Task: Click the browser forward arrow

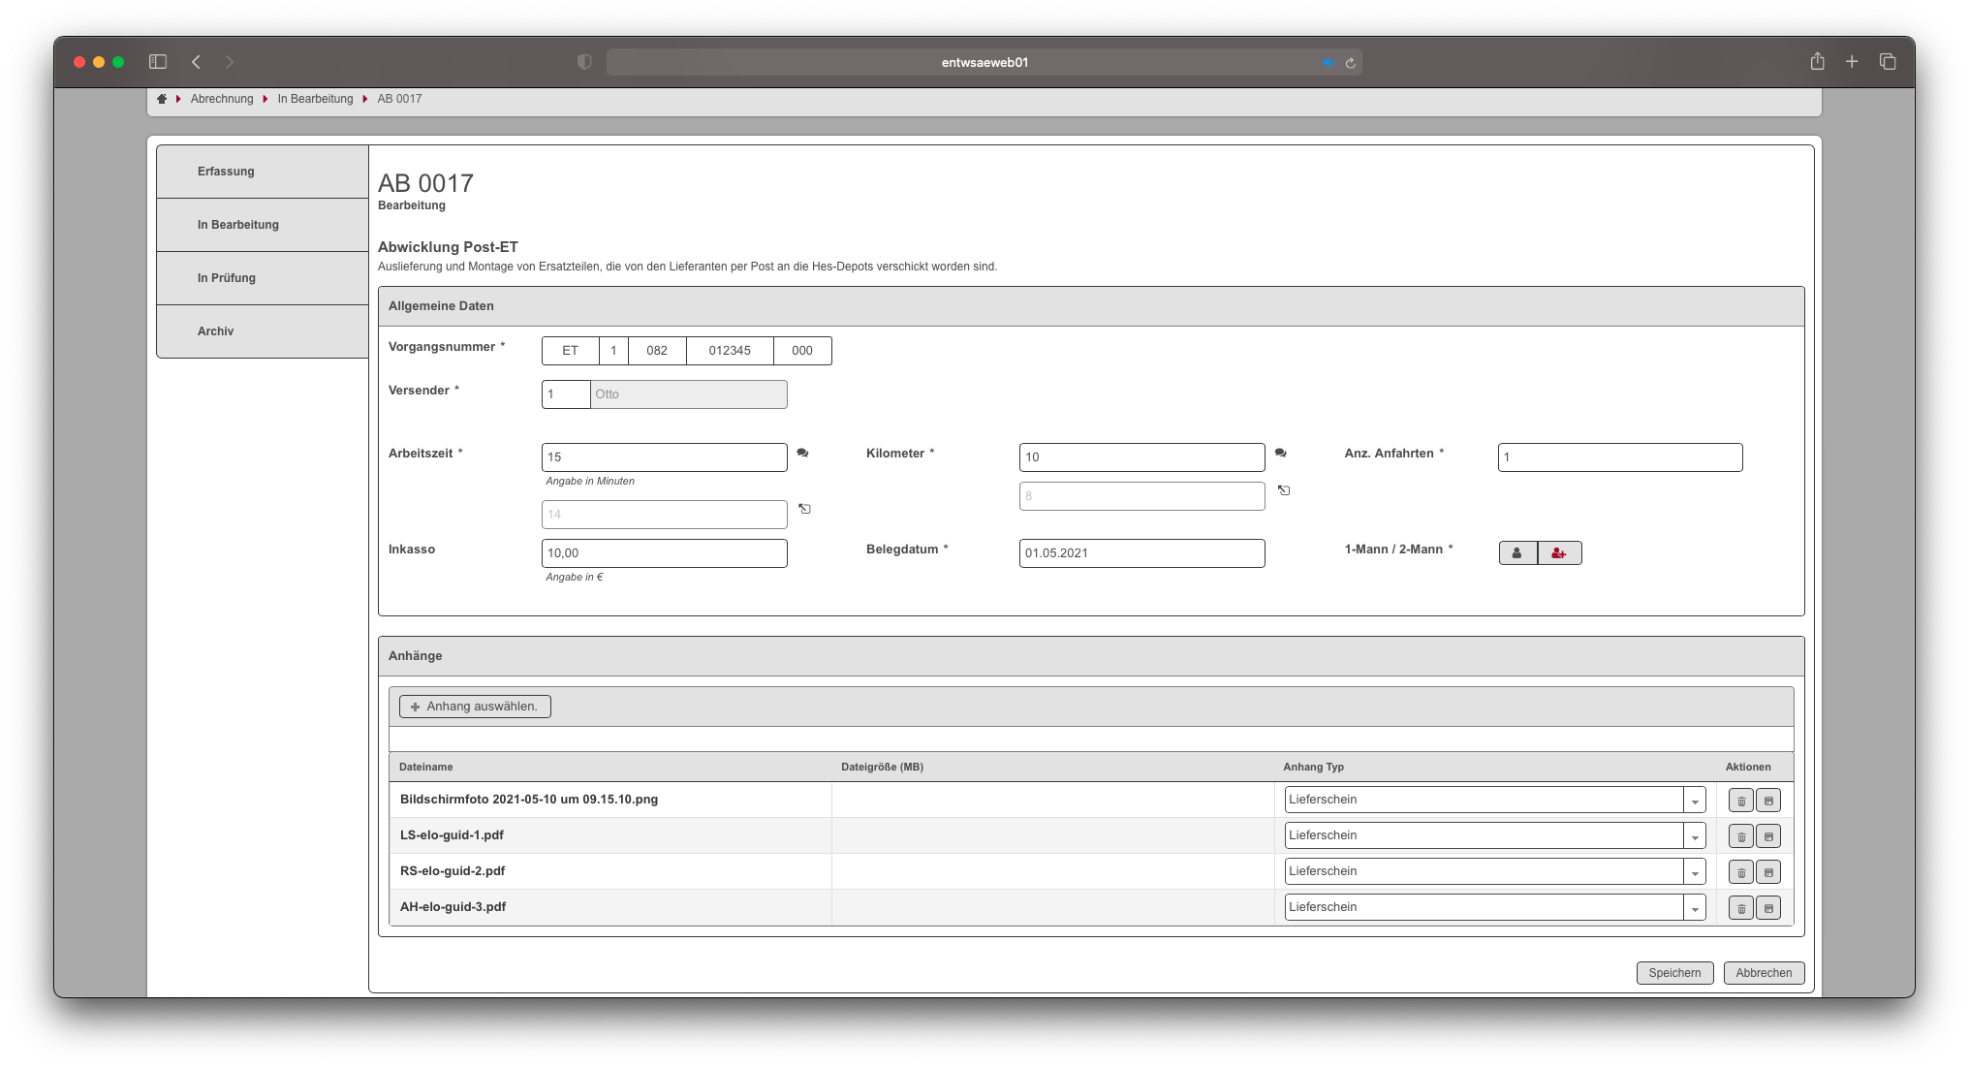Action: [x=230, y=62]
